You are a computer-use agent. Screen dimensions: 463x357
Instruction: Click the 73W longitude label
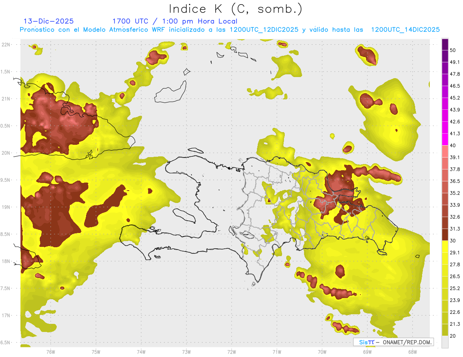click(x=186, y=352)
